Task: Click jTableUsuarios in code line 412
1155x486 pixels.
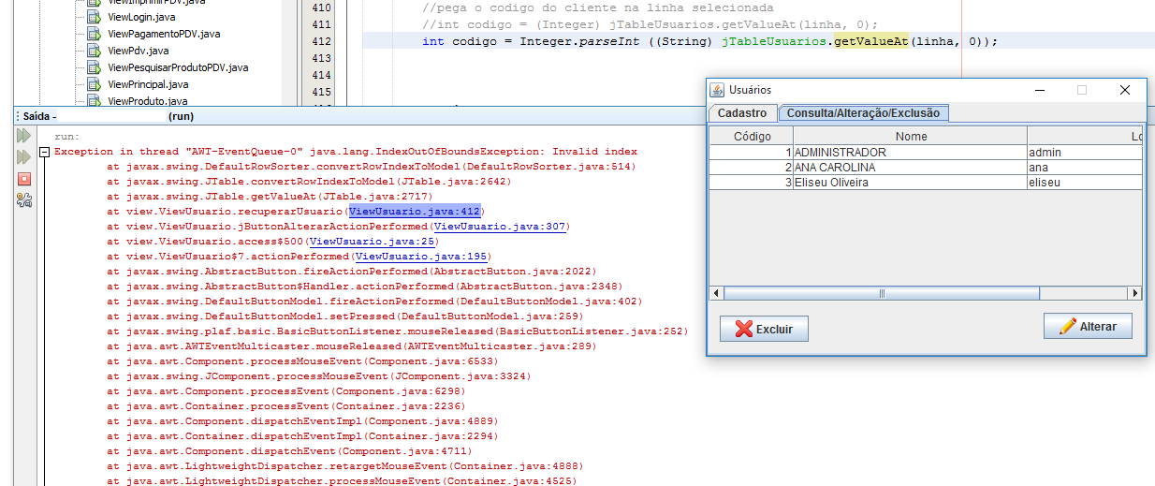Action: (x=775, y=41)
